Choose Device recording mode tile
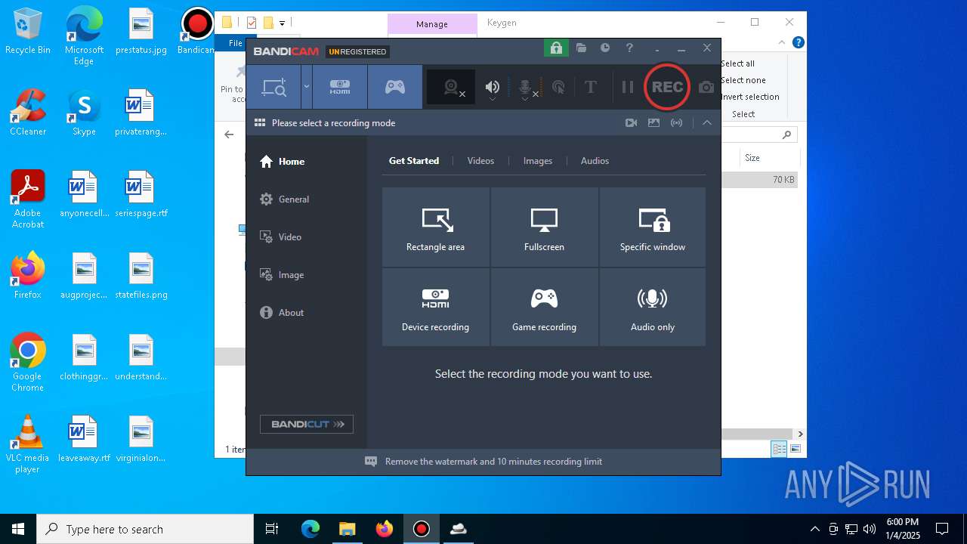Image resolution: width=967 pixels, height=544 pixels. point(436,308)
